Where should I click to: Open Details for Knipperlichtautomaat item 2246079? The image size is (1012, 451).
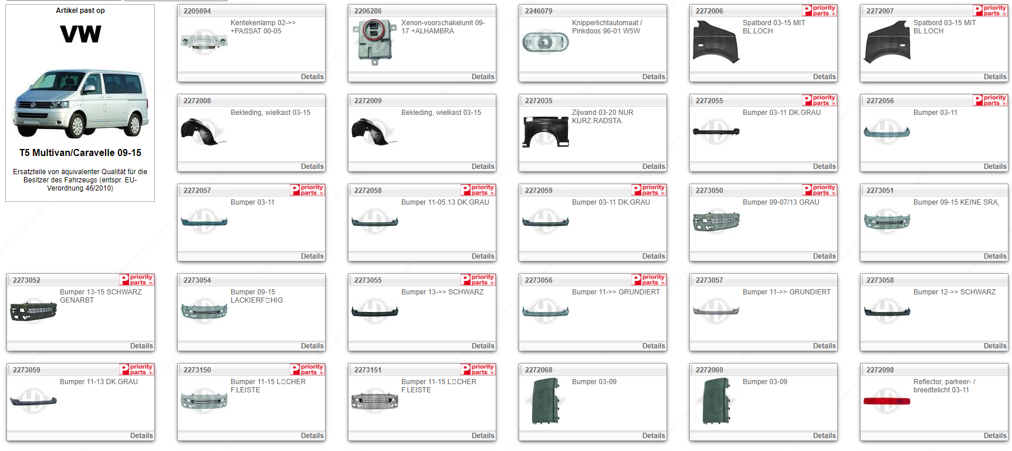[653, 77]
